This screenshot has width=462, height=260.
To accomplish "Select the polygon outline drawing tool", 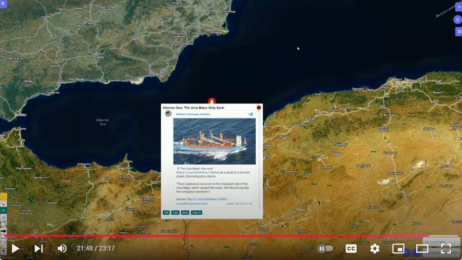I will tap(4, 225).
